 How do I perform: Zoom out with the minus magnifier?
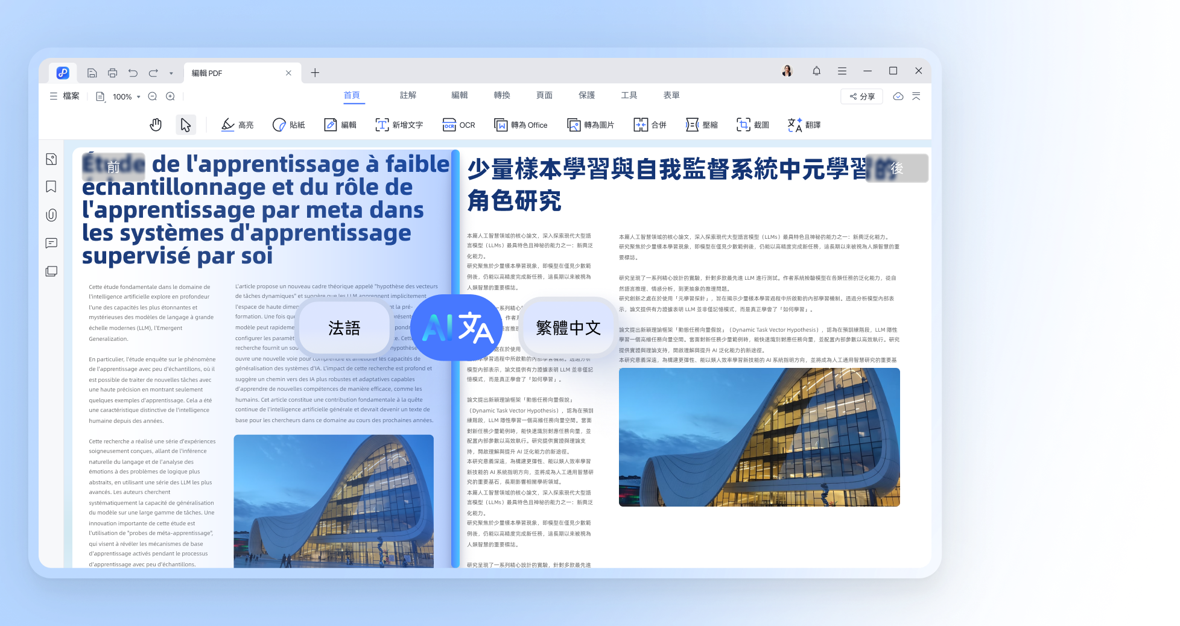pyautogui.click(x=153, y=96)
